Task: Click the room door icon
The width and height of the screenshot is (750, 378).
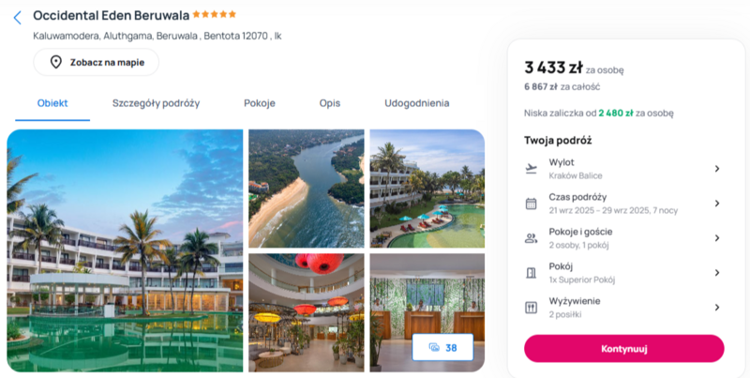Action: click(x=531, y=273)
